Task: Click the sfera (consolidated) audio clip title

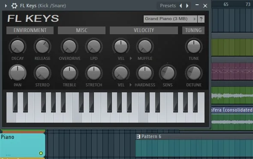Action: (x=232, y=110)
